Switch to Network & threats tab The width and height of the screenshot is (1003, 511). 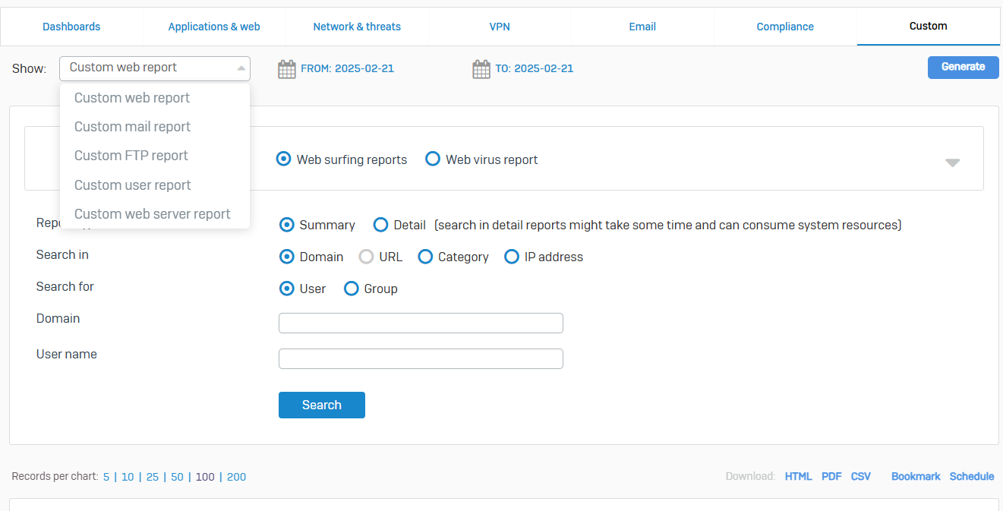pyautogui.click(x=357, y=27)
